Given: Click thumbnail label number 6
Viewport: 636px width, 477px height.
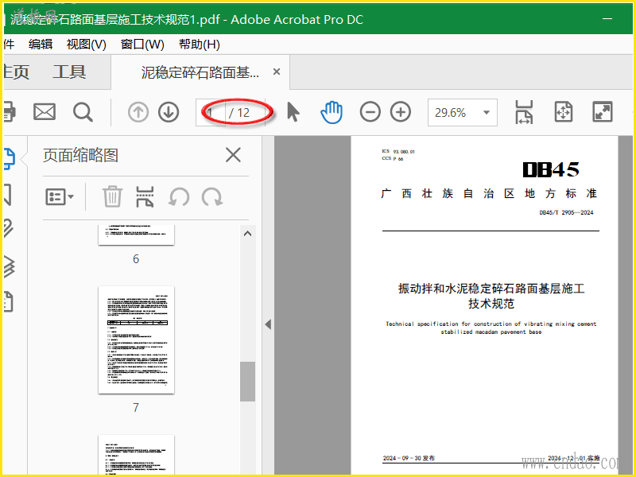Looking at the screenshot, I should pos(136,259).
